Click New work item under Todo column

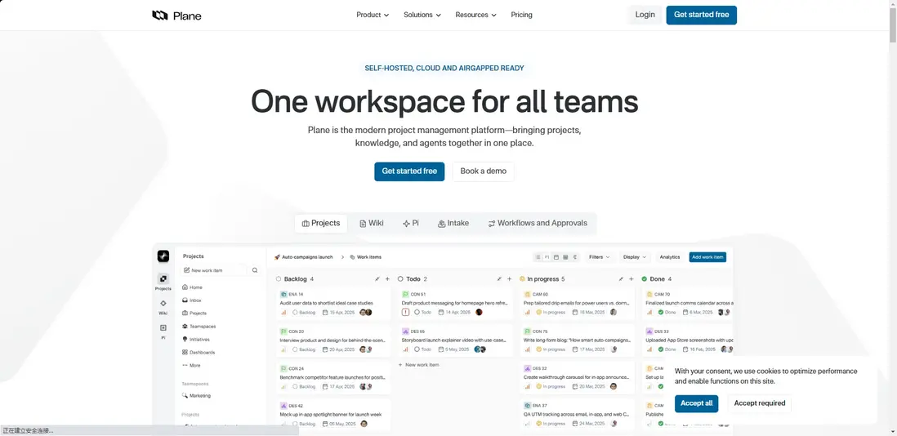[x=418, y=365]
